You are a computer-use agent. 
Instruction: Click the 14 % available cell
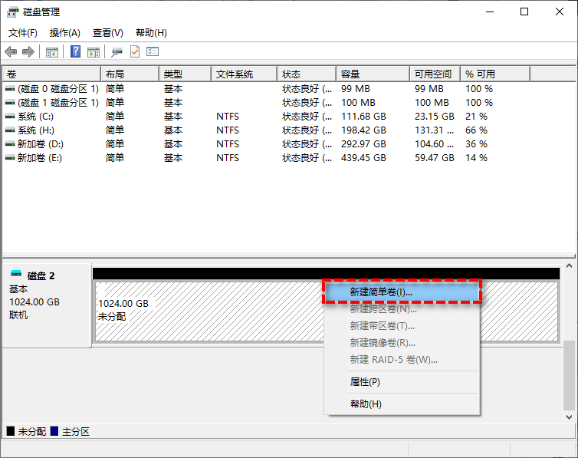[476, 158]
